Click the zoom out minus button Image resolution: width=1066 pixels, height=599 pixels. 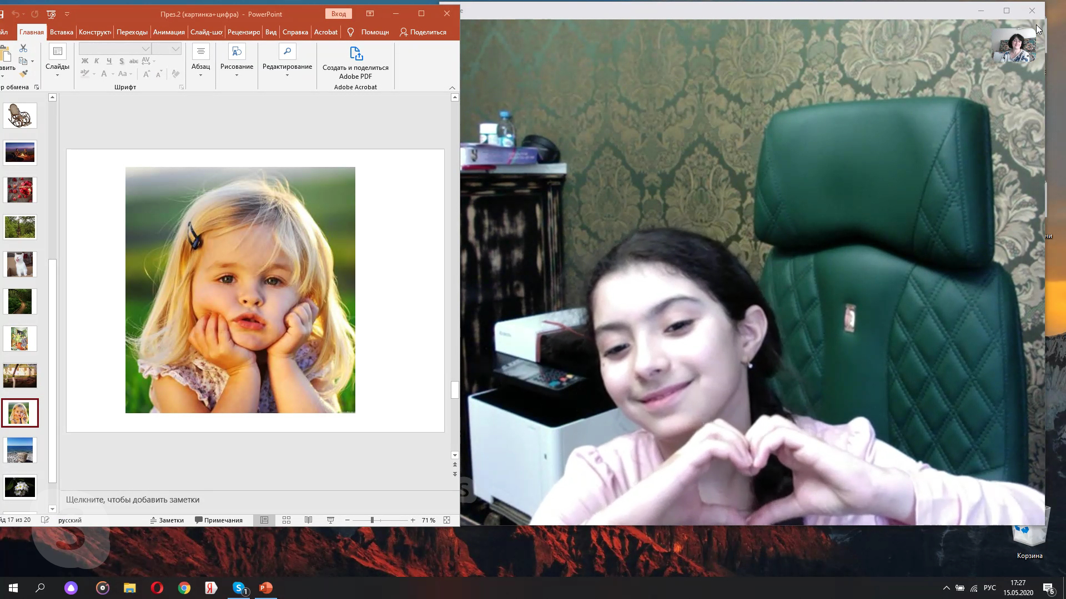click(x=348, y=520)
